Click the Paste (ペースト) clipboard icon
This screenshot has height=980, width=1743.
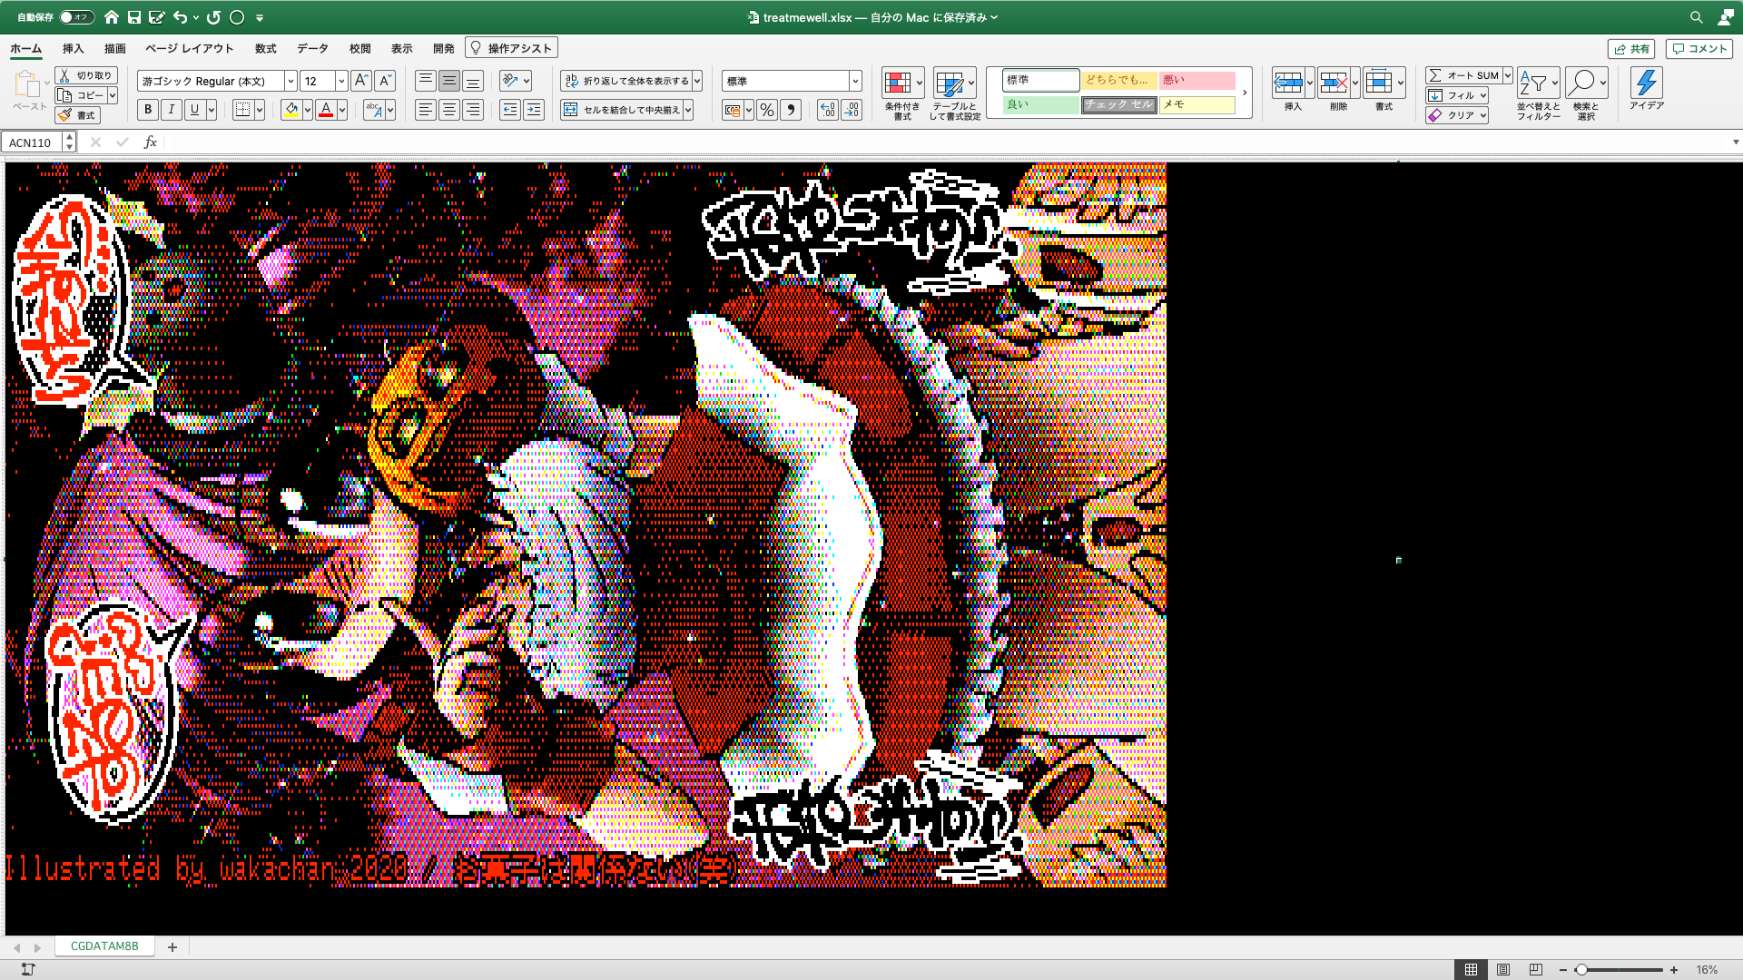[x=27, y=84]
